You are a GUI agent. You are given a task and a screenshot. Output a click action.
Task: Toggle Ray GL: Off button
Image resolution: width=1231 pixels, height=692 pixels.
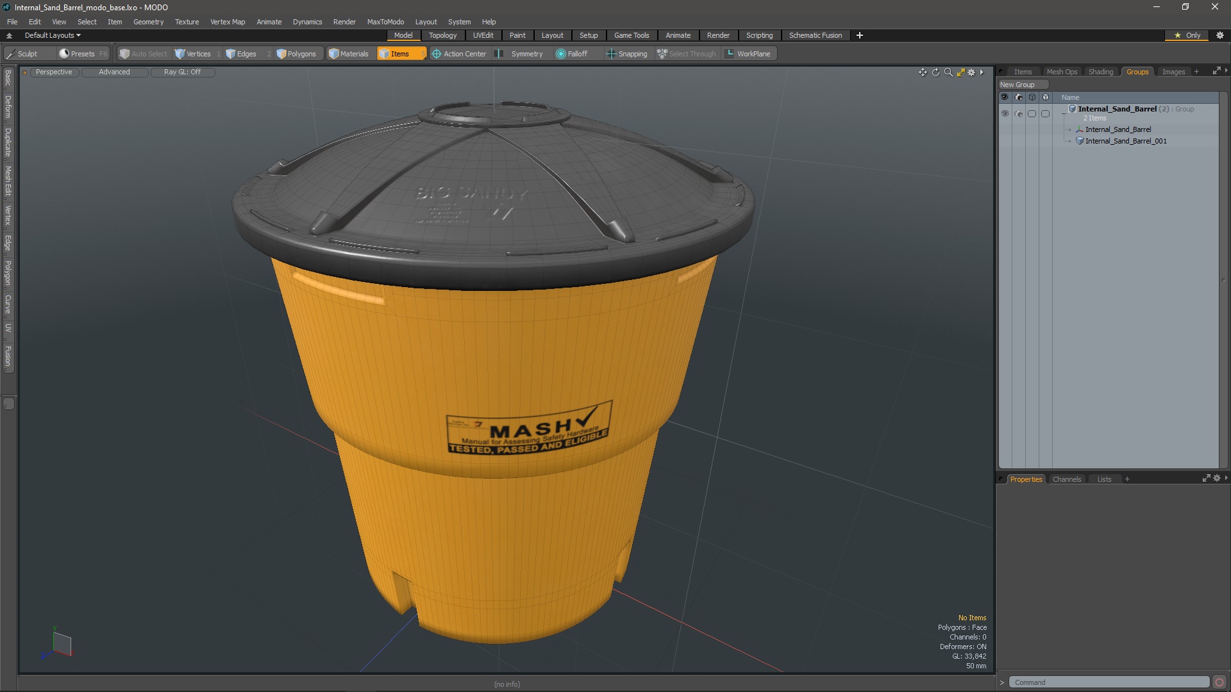182,72
